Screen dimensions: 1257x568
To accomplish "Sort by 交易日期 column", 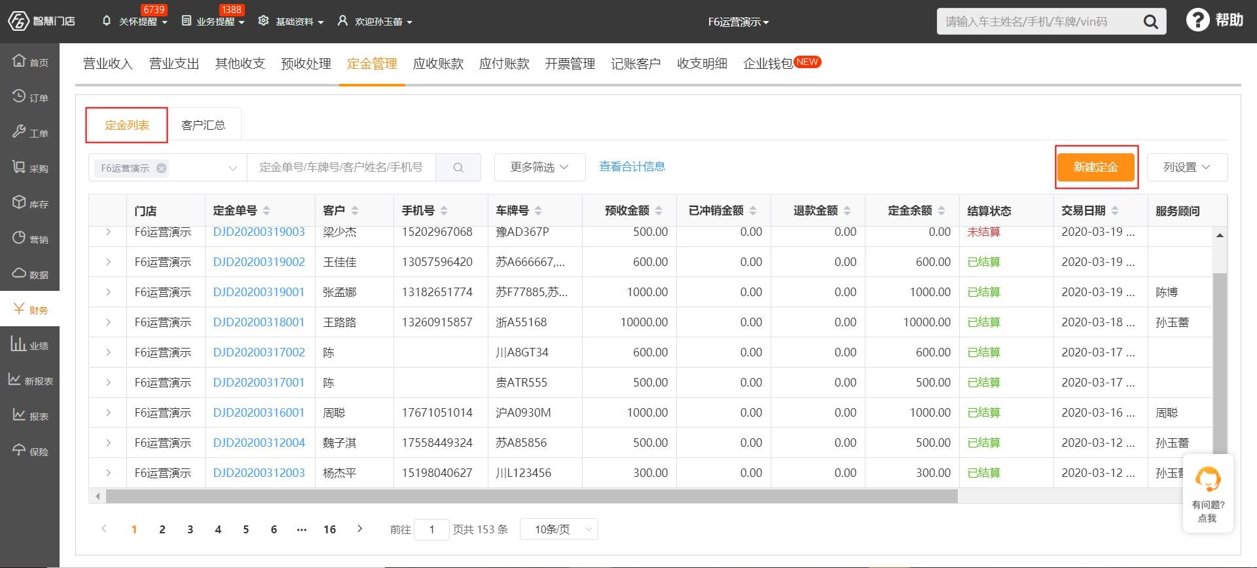I will (x=1115, y=211).
